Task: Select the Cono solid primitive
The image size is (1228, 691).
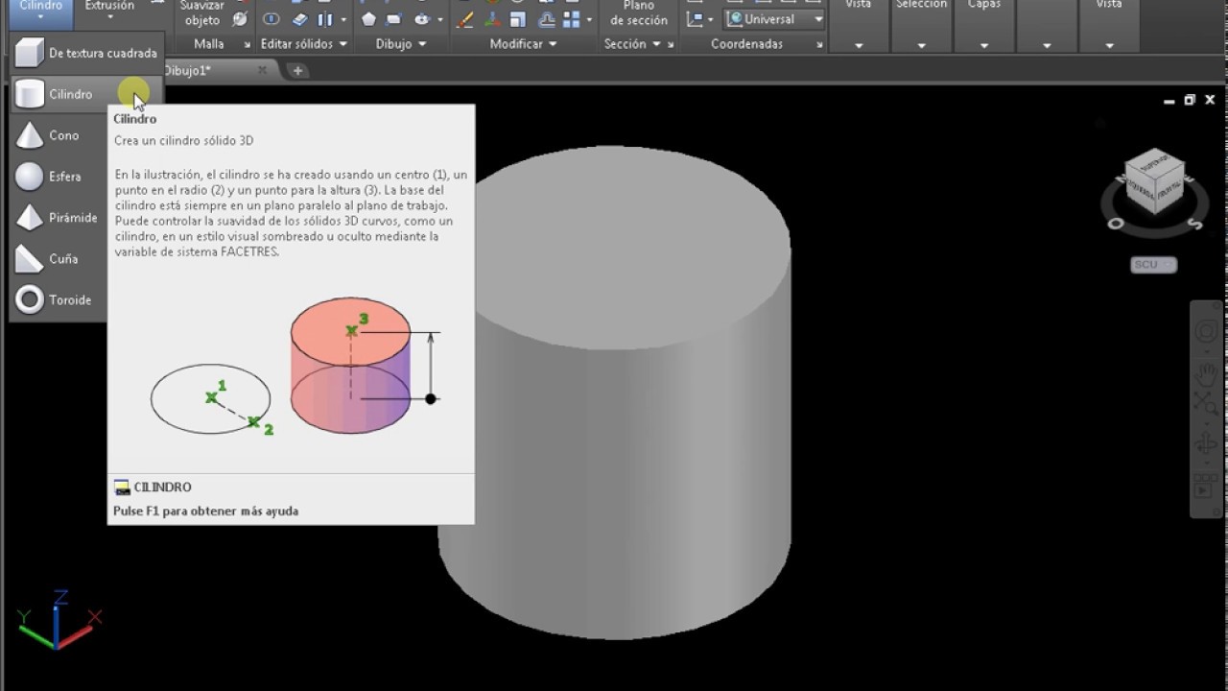Action: pyautogui.click(x=59, y=135)
